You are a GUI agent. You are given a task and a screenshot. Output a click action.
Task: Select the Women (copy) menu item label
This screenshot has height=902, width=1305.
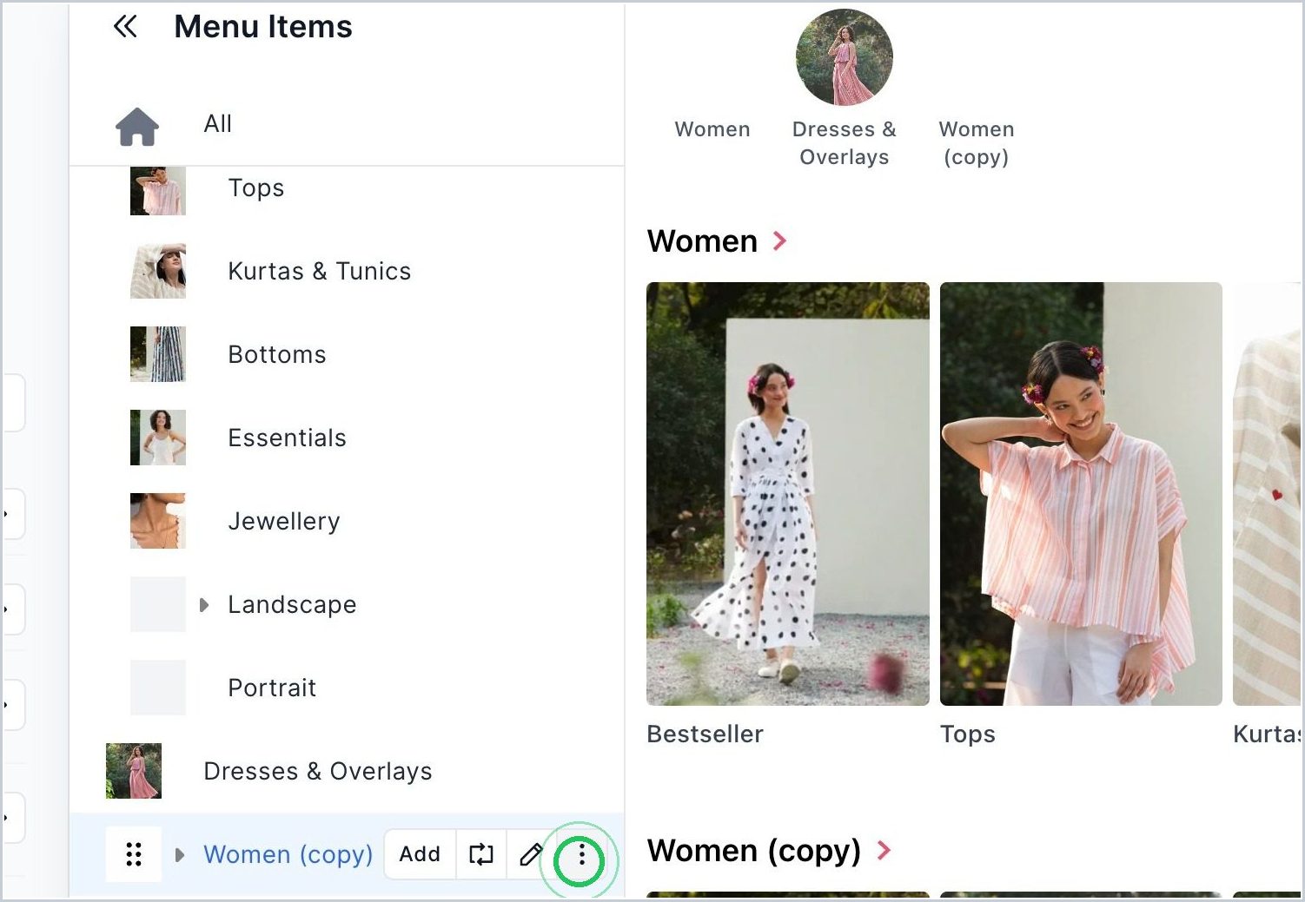click(x=288, y=855)
